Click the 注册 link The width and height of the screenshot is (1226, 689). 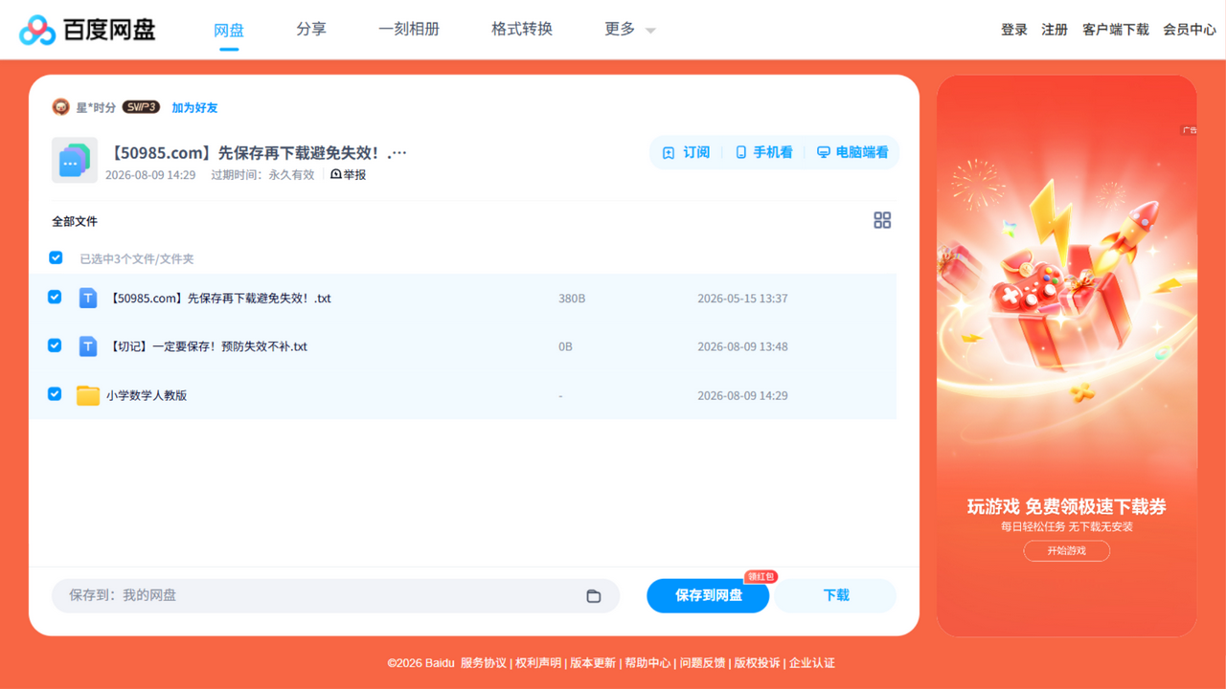tap(1055, 30)
